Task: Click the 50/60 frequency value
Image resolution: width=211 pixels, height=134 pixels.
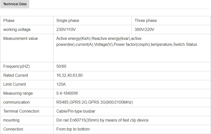Action: click(61, 67)
